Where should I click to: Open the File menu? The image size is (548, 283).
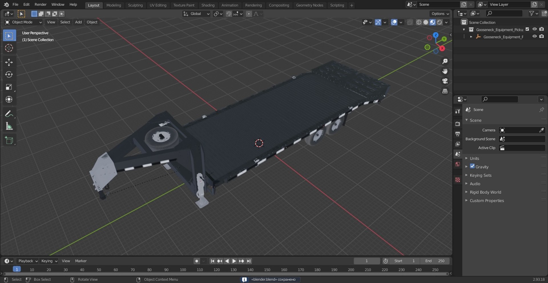pos(15,5)
